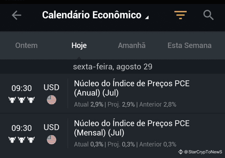Click the US flag in Anual PCE row
The width and height of the screenshot is (225, 158).
point(51,100)
